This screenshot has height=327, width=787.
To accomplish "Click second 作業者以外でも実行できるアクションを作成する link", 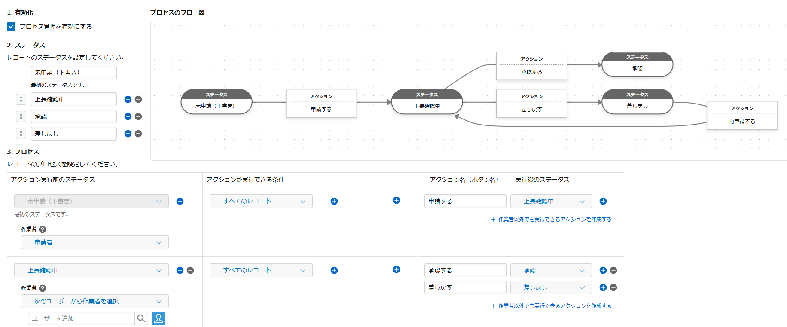I will pyautogui.click(x=551, y=306).
